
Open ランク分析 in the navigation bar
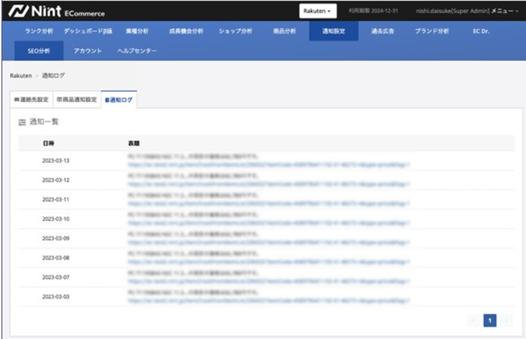point(38,31)
